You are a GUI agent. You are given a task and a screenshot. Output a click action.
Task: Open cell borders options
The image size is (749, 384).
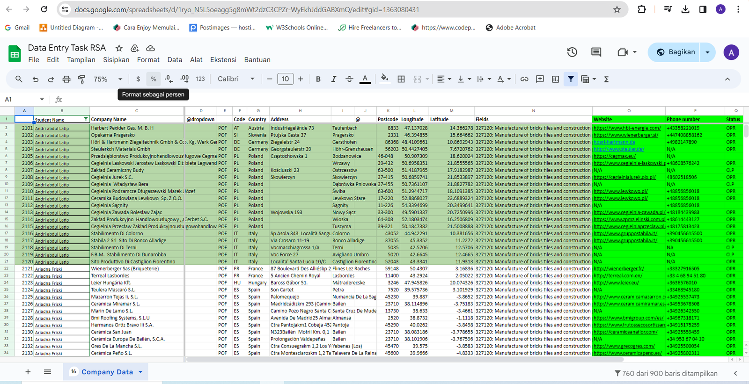tap(401, 79)
